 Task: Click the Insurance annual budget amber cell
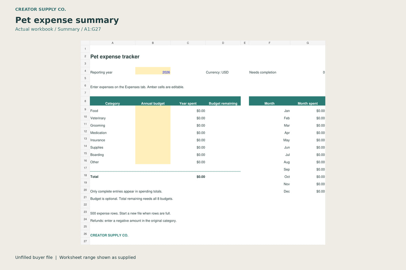(x=153, y=139)
